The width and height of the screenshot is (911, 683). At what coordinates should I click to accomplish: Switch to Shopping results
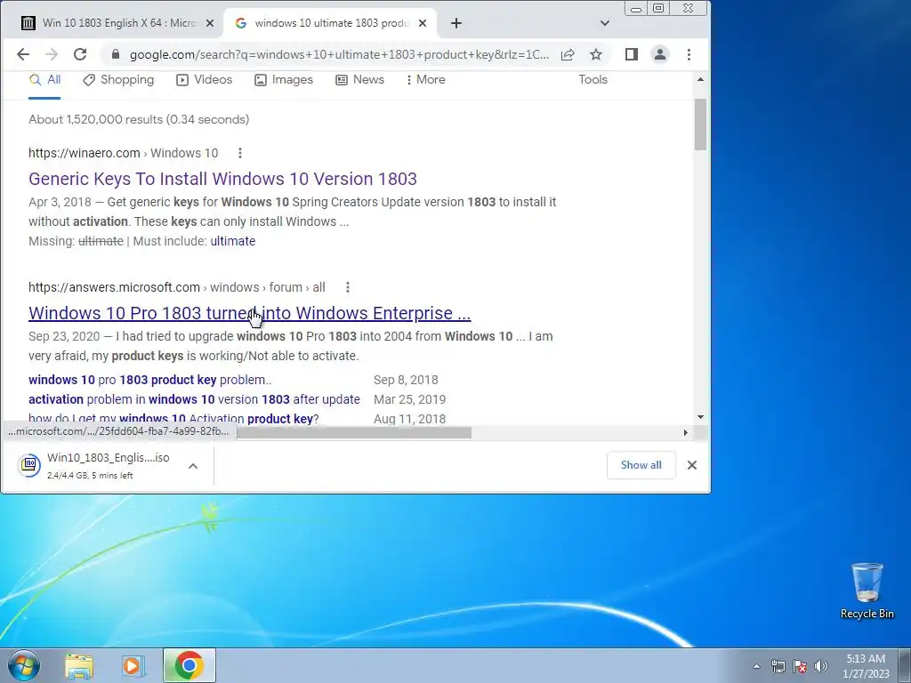pyautogui.click(x=118, y=80)
